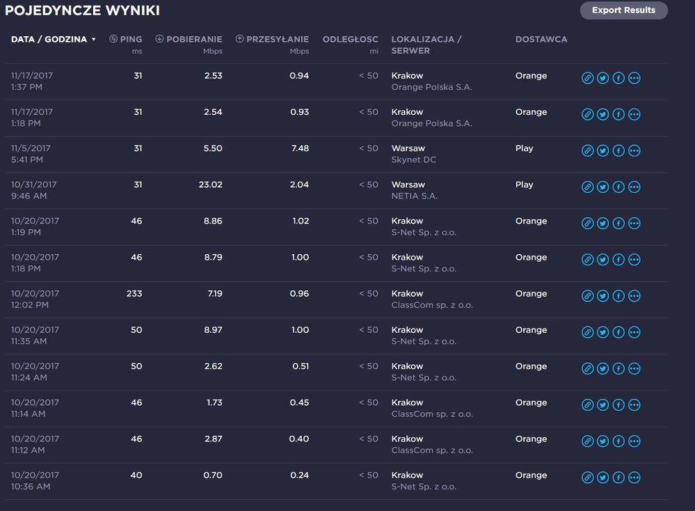Open more options for 10/20/2017 1:18 PM result

coord(634,260)
